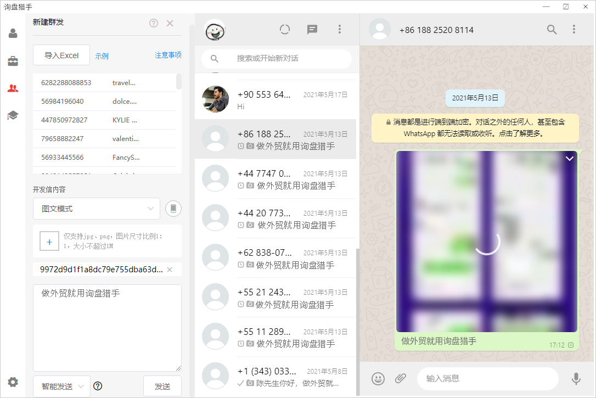This screenshot has height=398, width=596.
Task: Open the 注意事项 notes link
Action: pyautogui.click(x=168, y=55)
